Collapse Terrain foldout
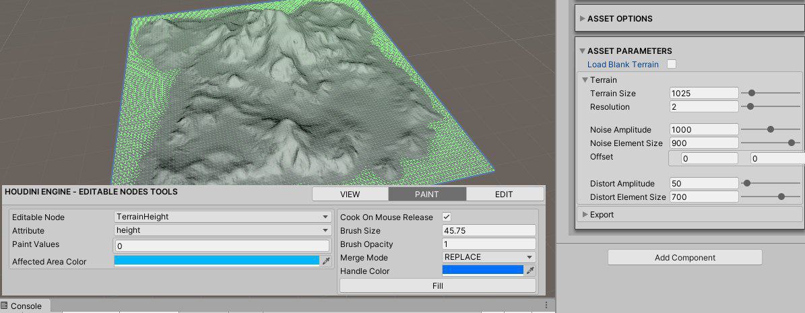 pos(585,80)
